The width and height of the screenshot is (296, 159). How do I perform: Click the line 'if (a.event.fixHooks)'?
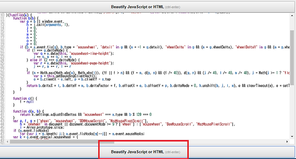[x=31, y=131]
